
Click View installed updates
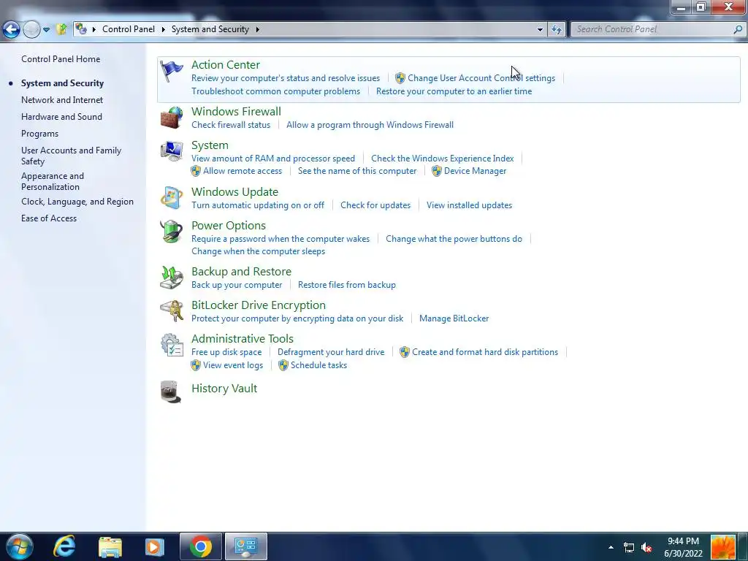point(470,205)
